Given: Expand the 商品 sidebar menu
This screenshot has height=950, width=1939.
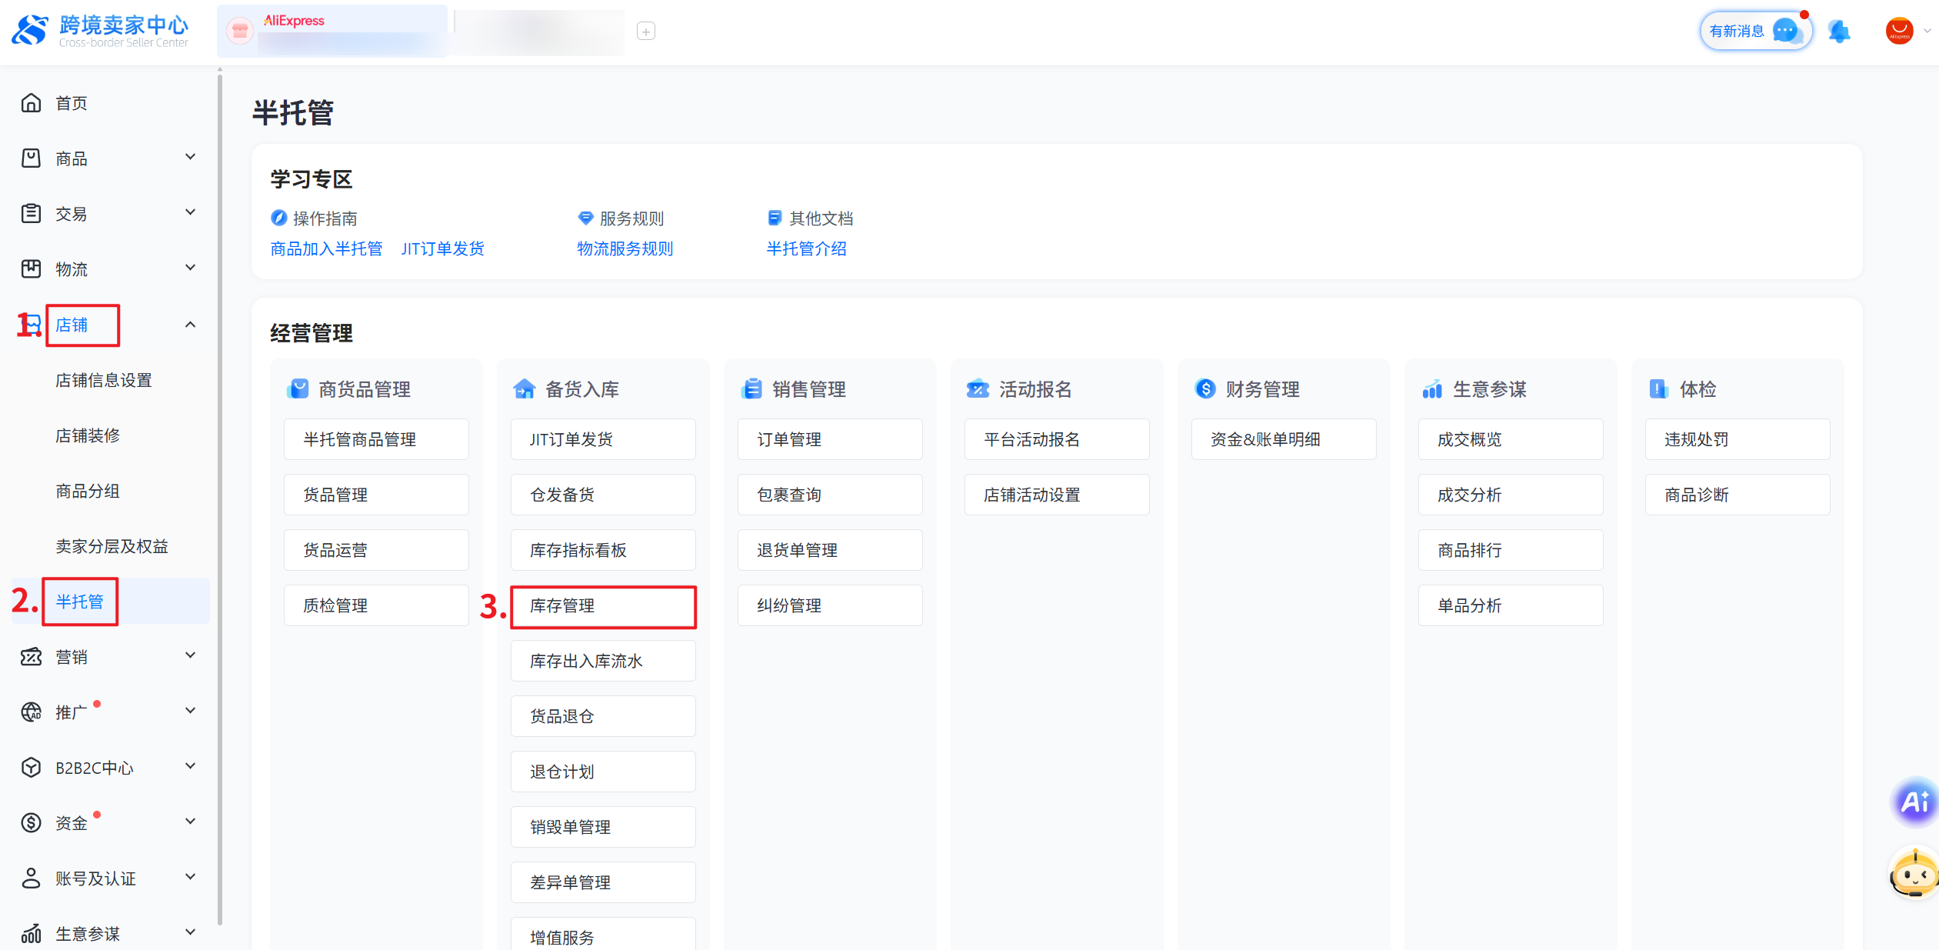Looking at the screenshot, I should [x=190, y=158].
